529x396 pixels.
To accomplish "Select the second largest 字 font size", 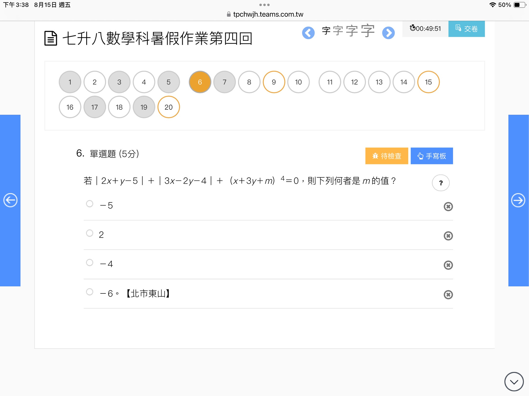I will (352, 31).
